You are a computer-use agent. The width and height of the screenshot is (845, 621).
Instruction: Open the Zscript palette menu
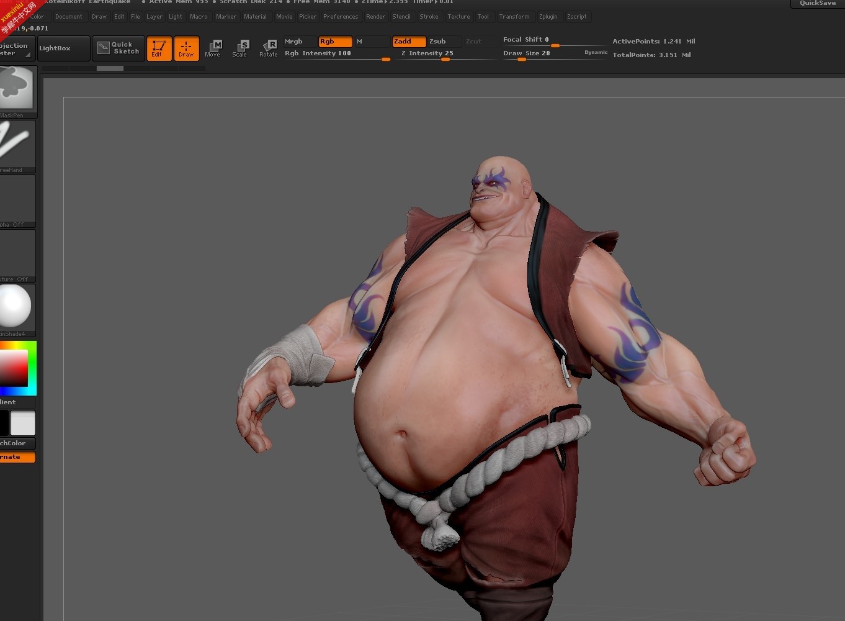point(577,17)
